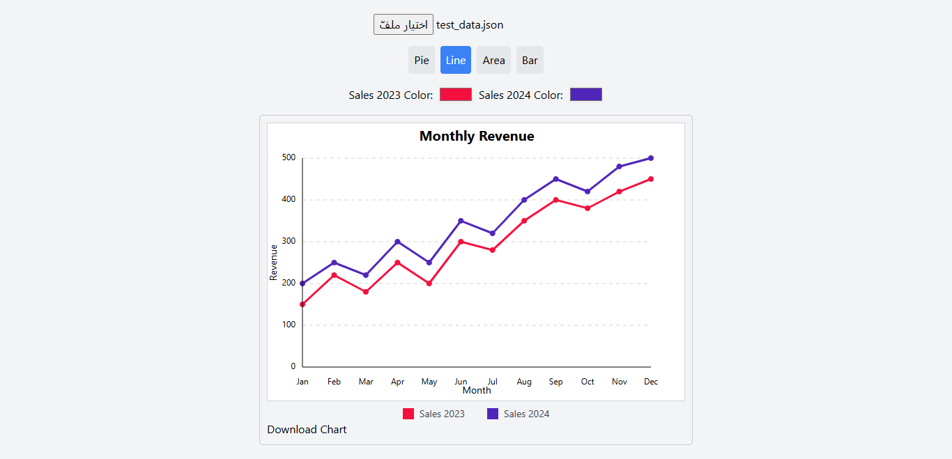Image resolution: width=952 pixels, height=459 pixels.
Task: Click the Monthly Revenue chart title
Action: (x=477, y=137)
